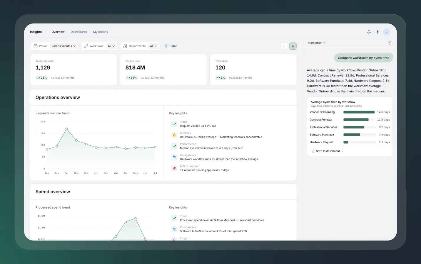The width and height of the screenshot is (421, 264).
Task: Click the Filter funnel button
Action: pyautogui.click(x=171, y=46)
